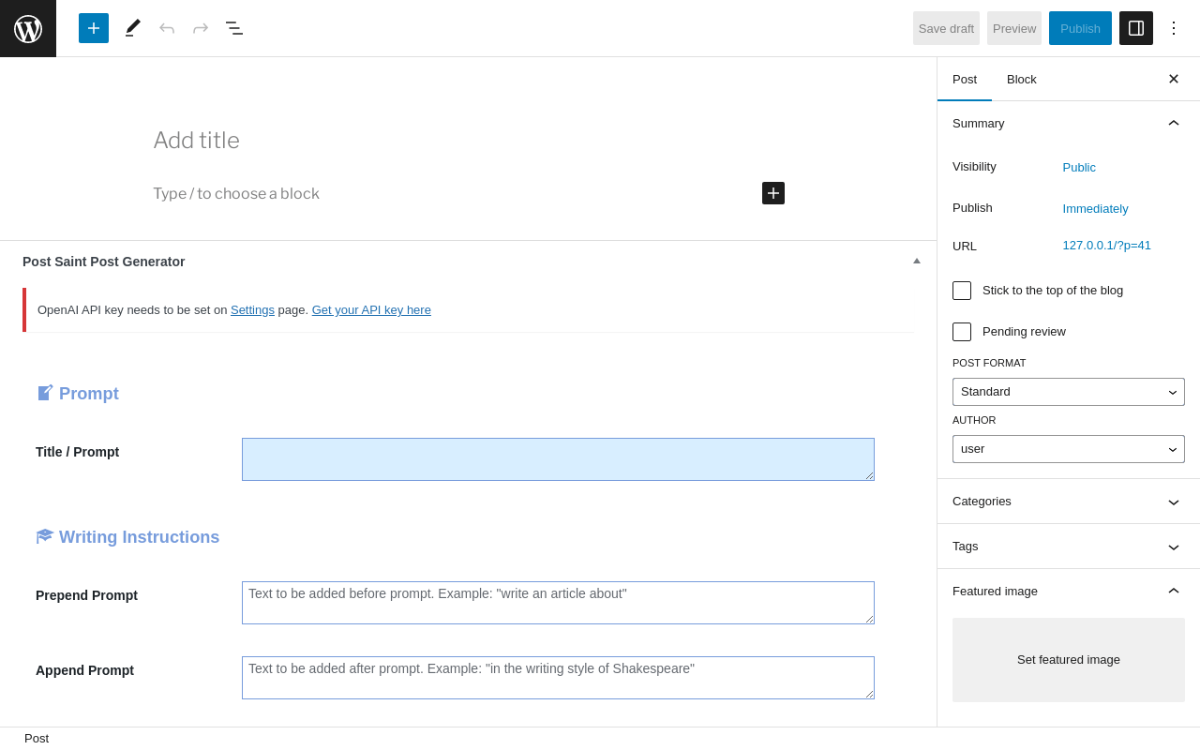The width and height of the screenshot is (1200, 750).
Task: Select the Tools pencil icon
Action: pyautogui.click(x=133, y=28)
